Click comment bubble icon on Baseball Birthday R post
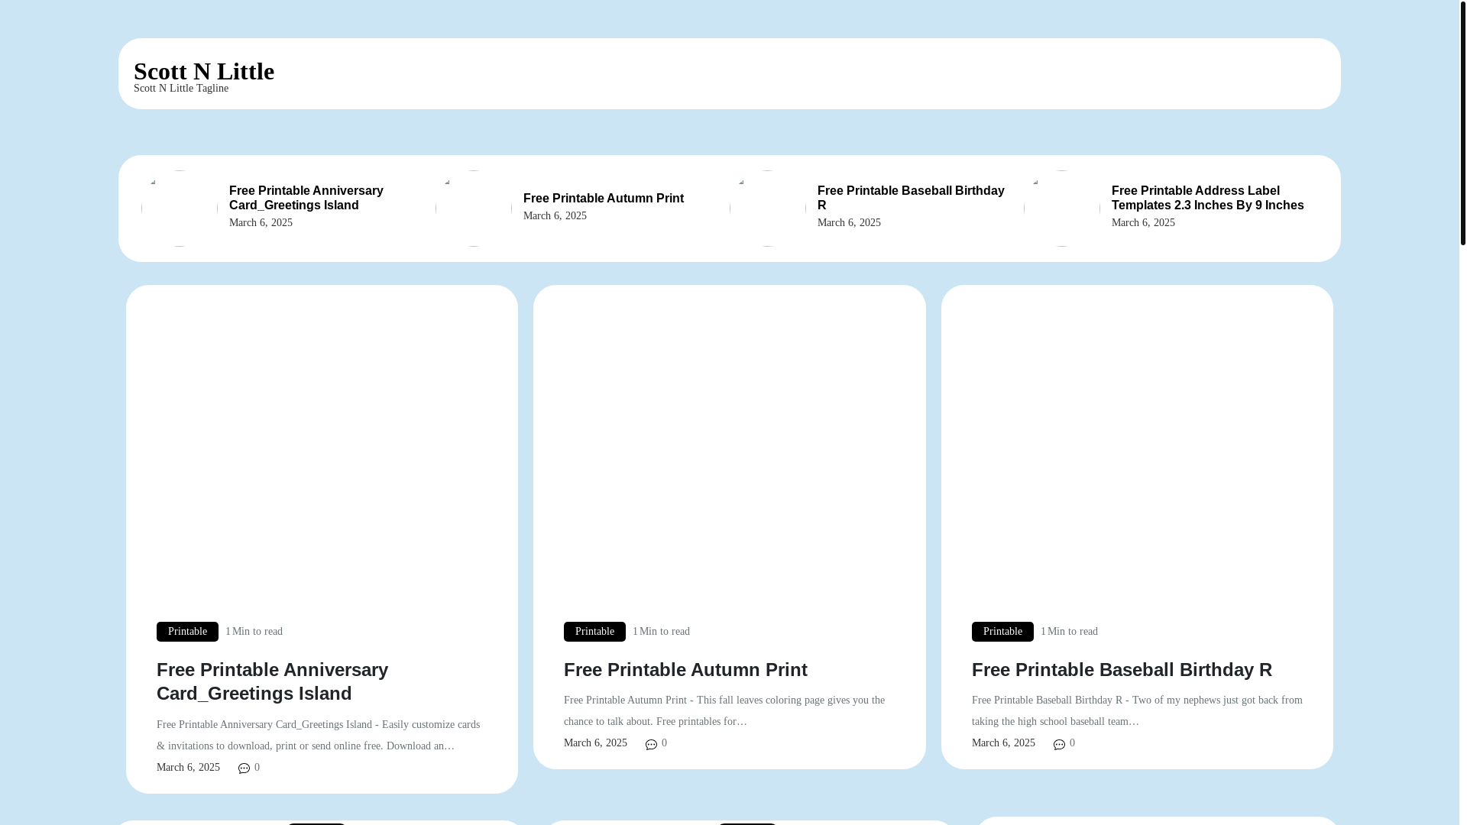Viewport: 1467px width, 825px height. coord(1060,744)
